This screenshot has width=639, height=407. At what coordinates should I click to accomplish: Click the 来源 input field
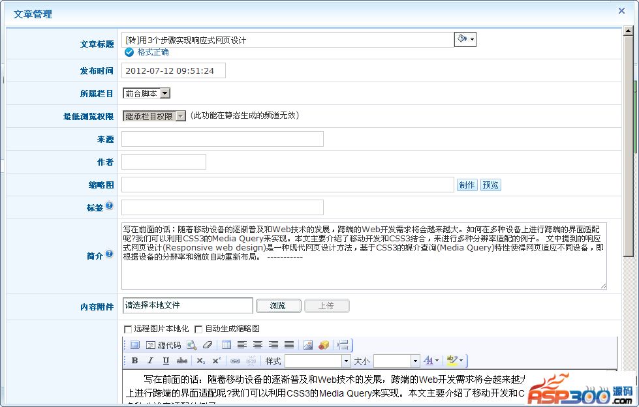223,139
